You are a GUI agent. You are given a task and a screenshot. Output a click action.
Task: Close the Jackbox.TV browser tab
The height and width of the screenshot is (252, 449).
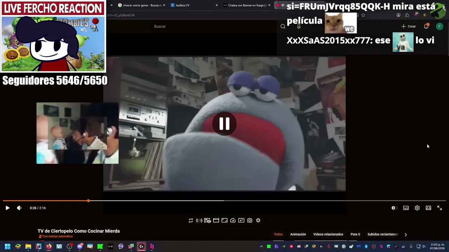[x=217, y=5]
